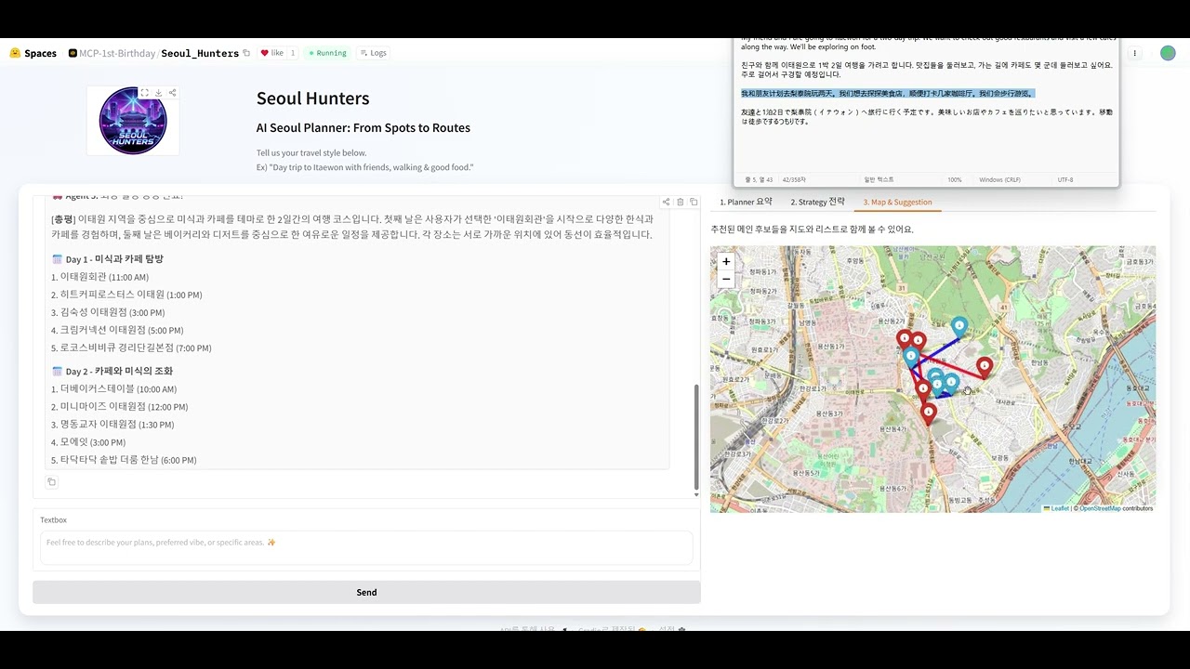View the logo image fullscreen
Screen dimensions: 1190x669
point(145,93)
